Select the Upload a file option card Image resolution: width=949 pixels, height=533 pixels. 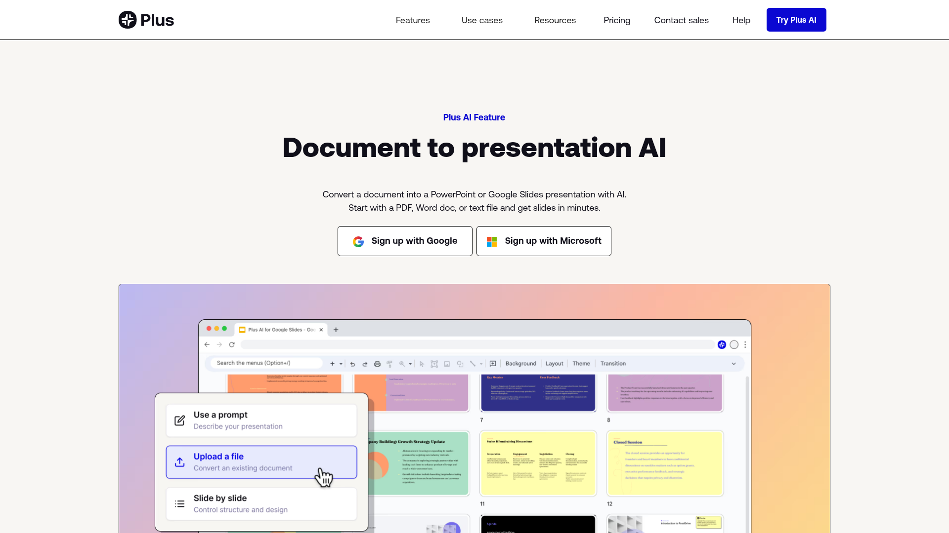261,462
